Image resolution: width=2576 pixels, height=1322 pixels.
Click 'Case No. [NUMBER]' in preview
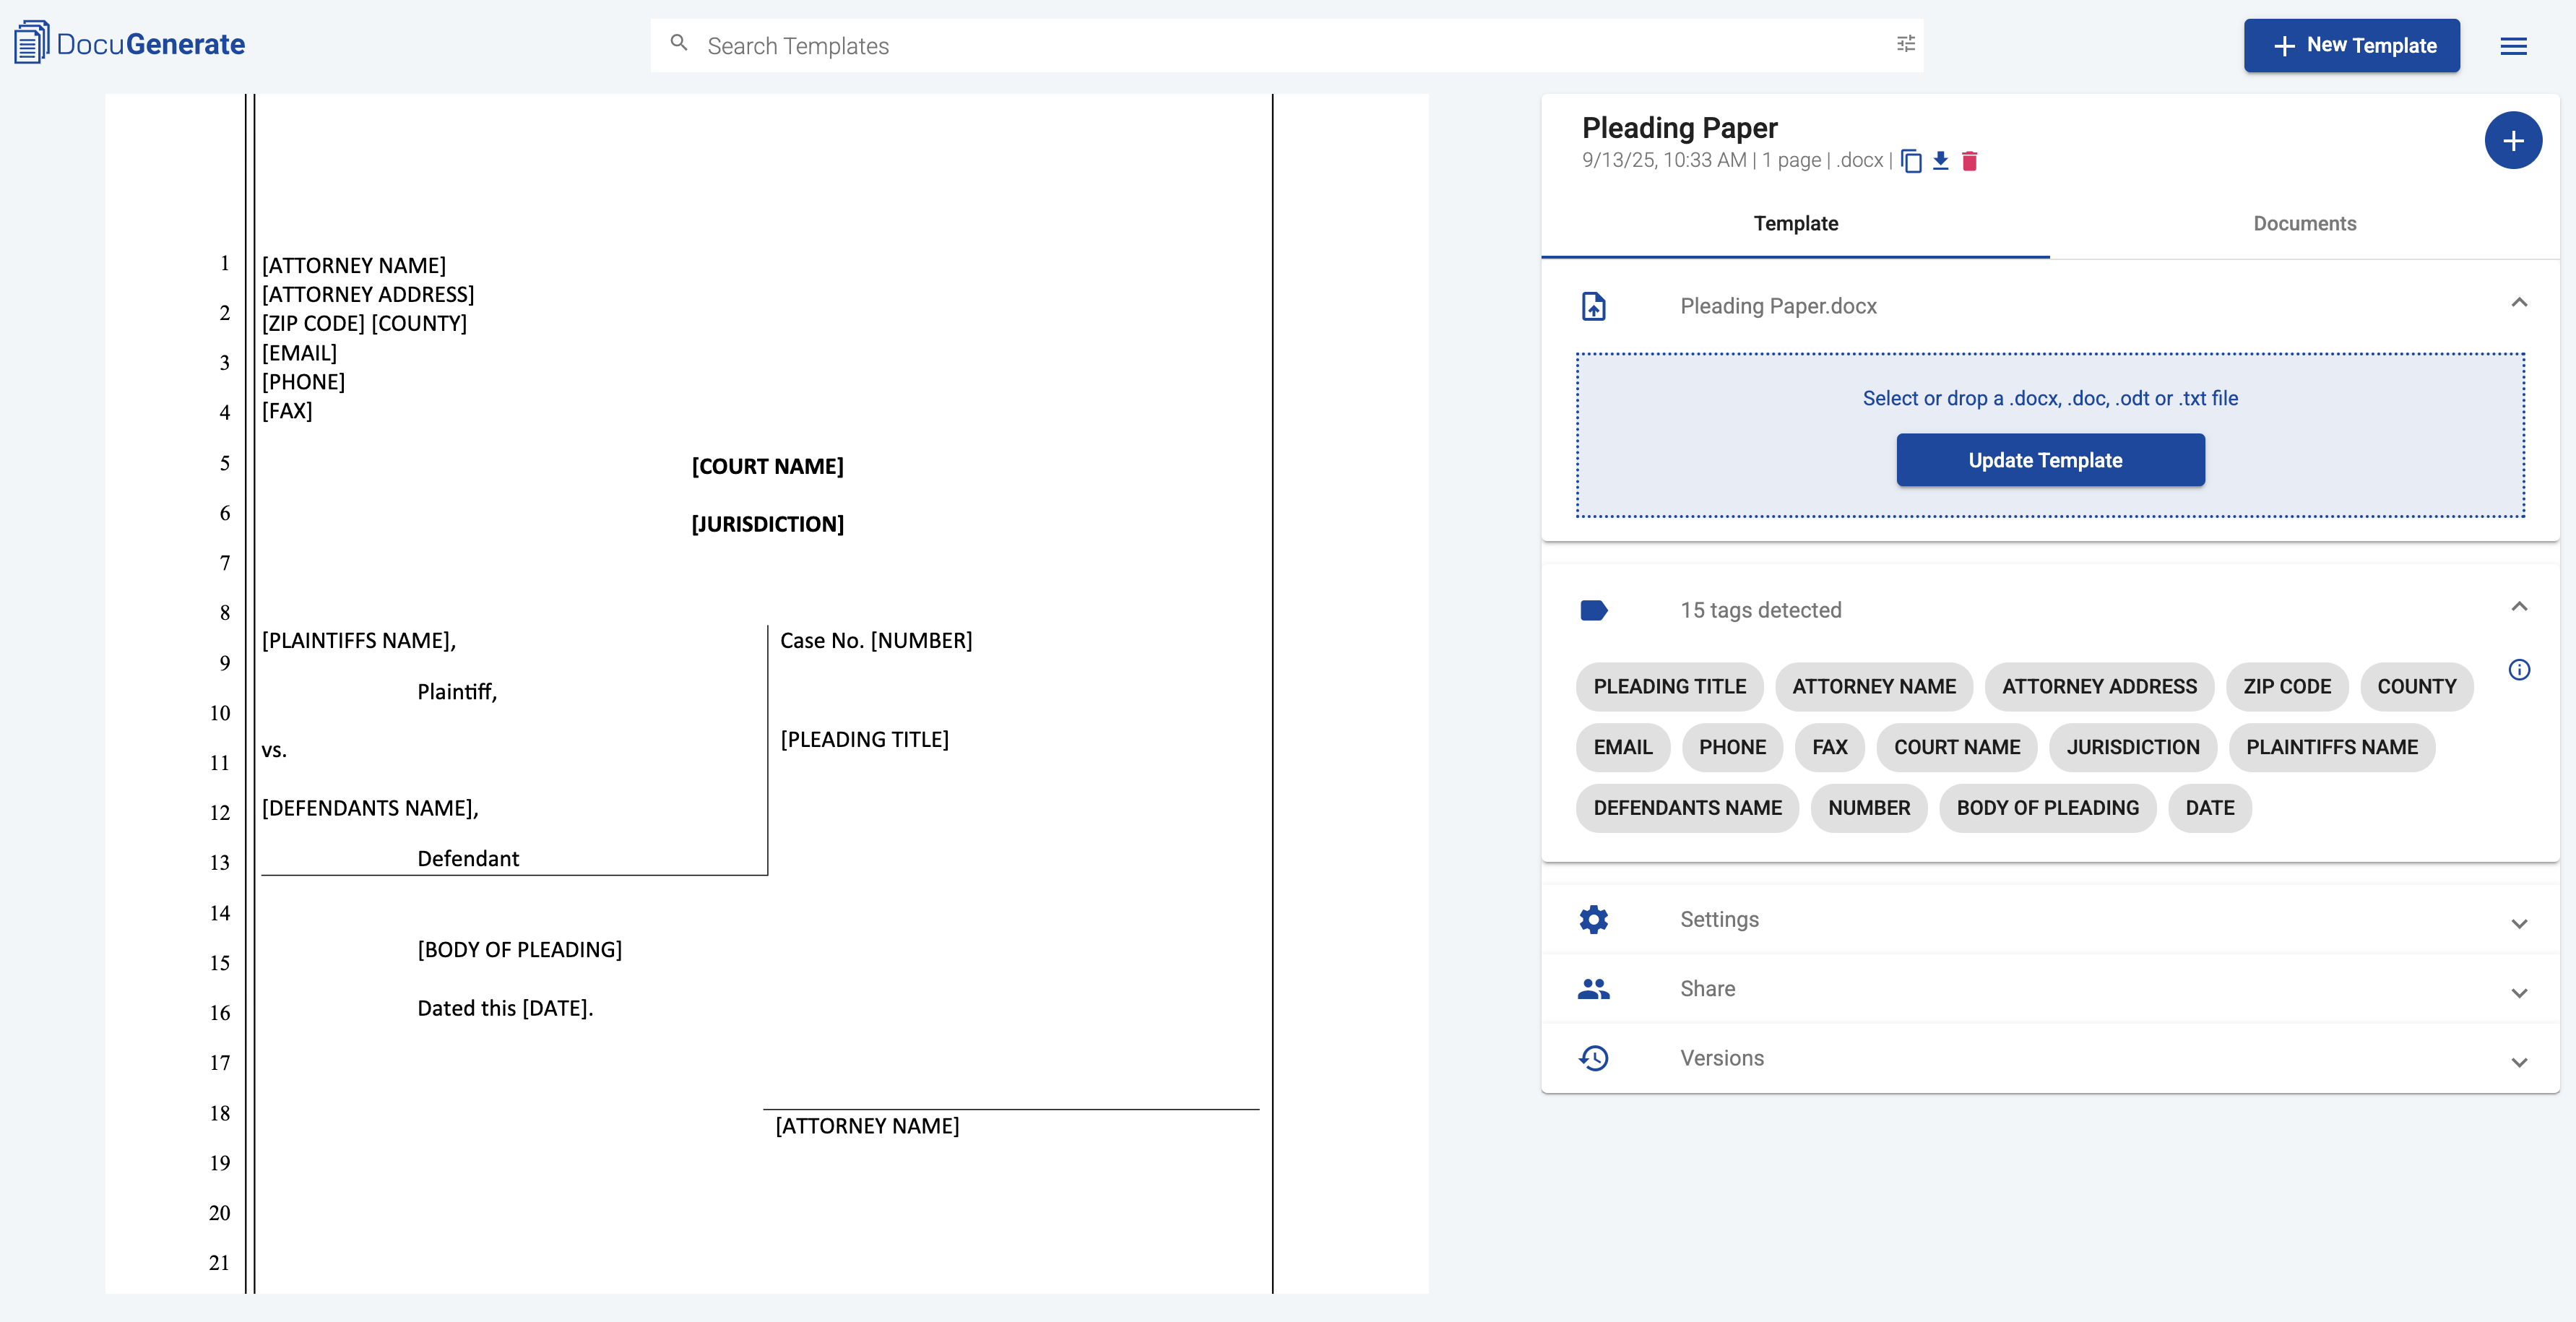click(875, 641)
